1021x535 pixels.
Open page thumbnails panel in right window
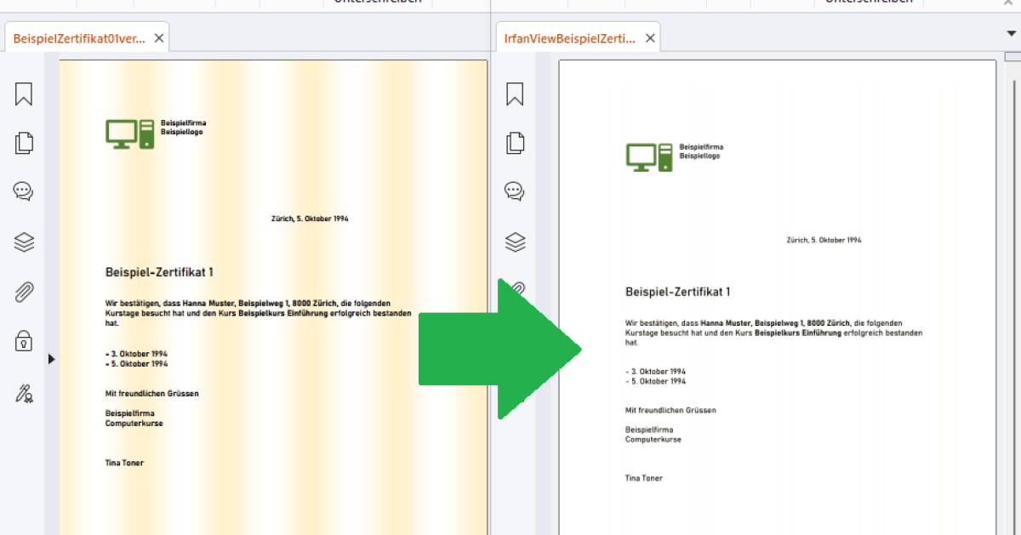[x=515, y=142]
